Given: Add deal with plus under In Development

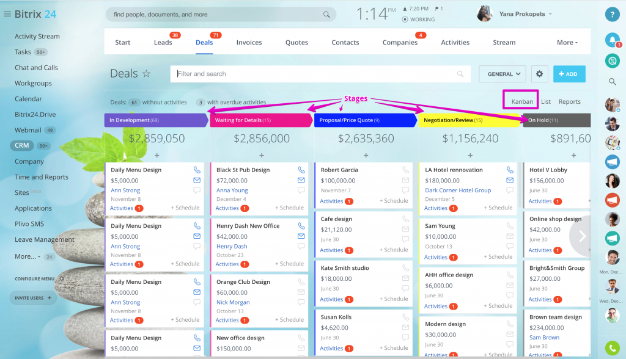Looking at the screenshot, I should pyautogui.click(x=157, y=155).
